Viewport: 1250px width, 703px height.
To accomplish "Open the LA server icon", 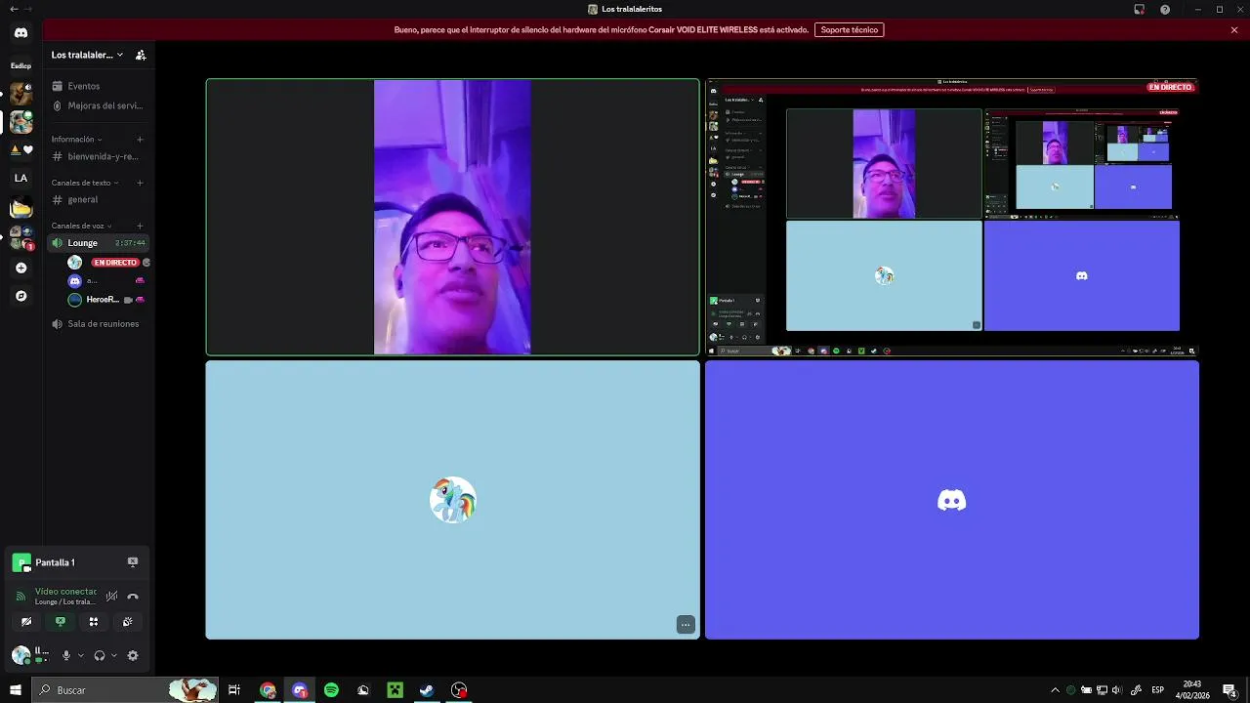I will pyautogui.click(x=21, y=178).
